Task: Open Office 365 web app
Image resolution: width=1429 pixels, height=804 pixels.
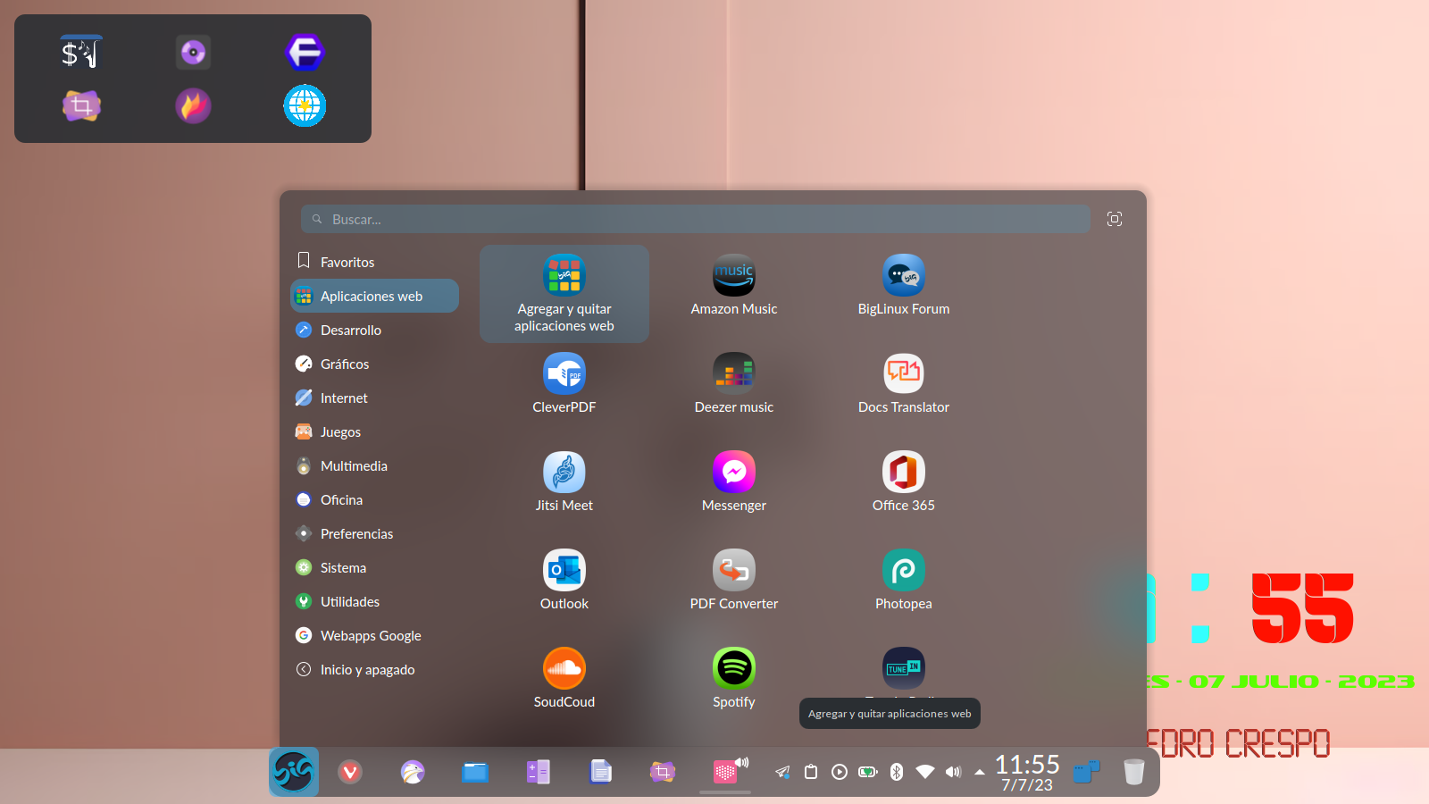Action: click(904, 482)
